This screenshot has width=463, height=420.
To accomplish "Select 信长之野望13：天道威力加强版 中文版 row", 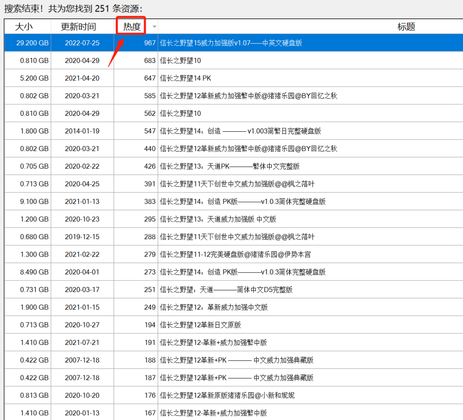I will click(x=234, y=219).
